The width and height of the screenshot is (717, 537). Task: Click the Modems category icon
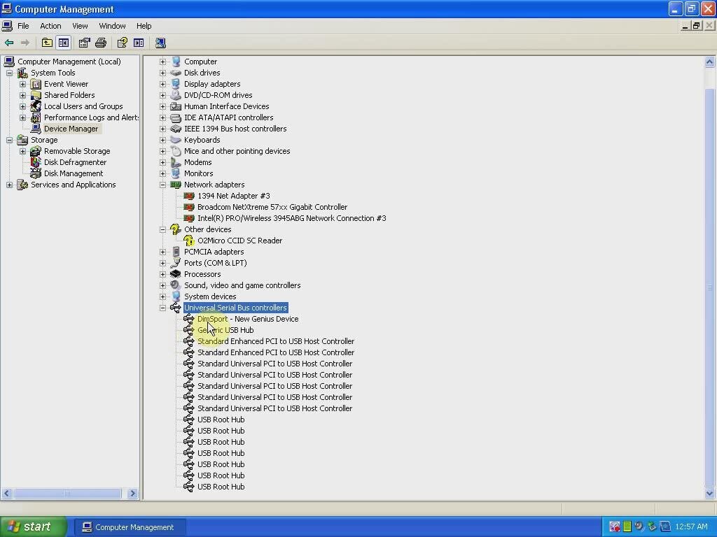175,162
